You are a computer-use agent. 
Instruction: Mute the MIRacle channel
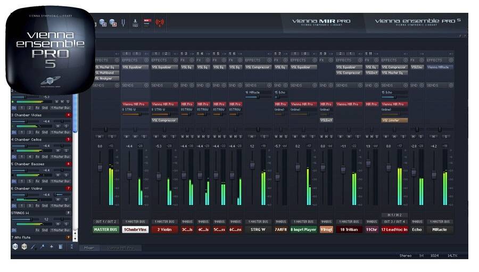point(433,137)
